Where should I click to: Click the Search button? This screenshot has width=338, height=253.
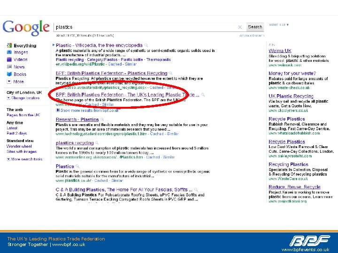tap(255, 27)
